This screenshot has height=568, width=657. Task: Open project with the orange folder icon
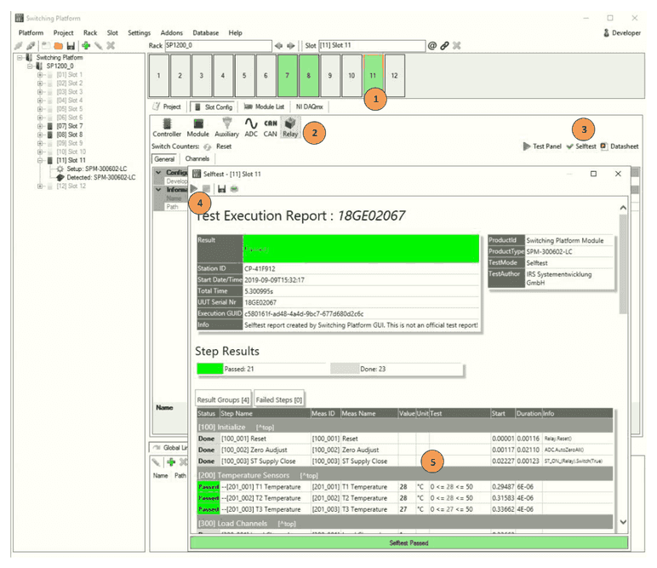click(x=58, y=46)
